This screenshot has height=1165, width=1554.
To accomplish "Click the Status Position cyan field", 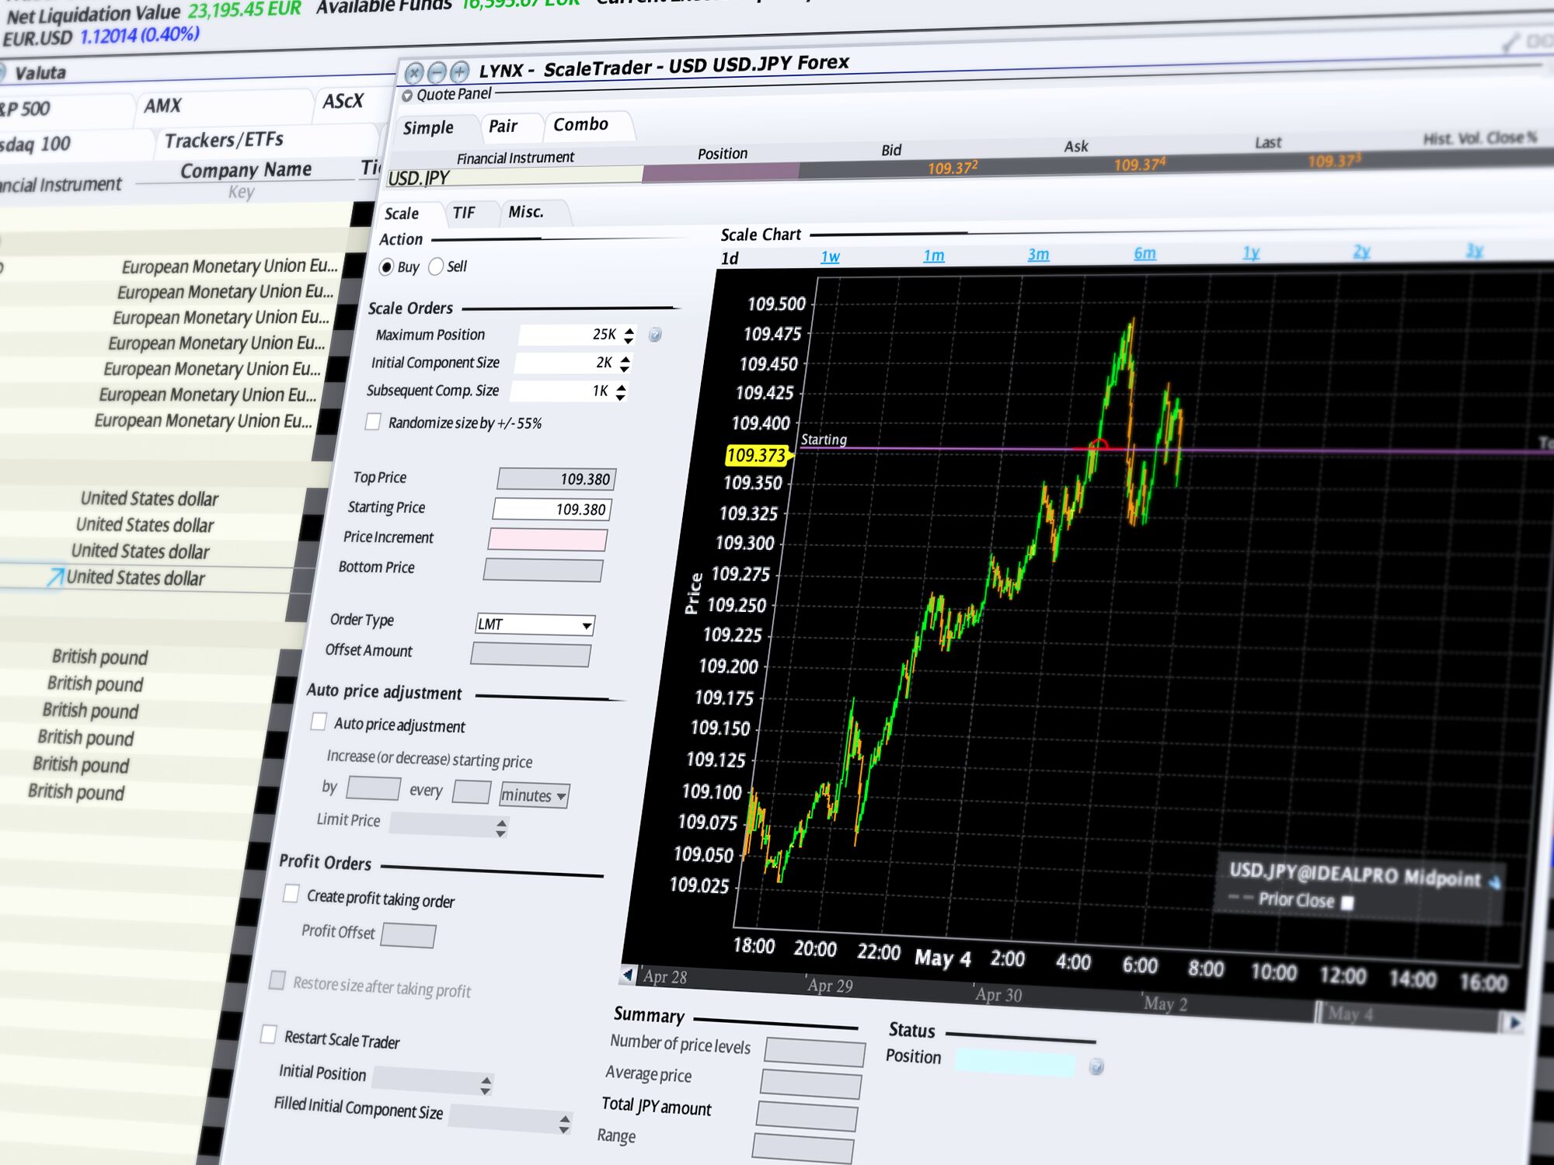I will (x=1016, y=1062).
